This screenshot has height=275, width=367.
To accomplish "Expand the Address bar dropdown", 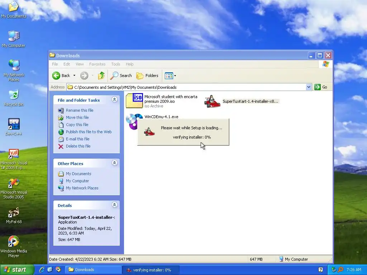I will [309, 87].
